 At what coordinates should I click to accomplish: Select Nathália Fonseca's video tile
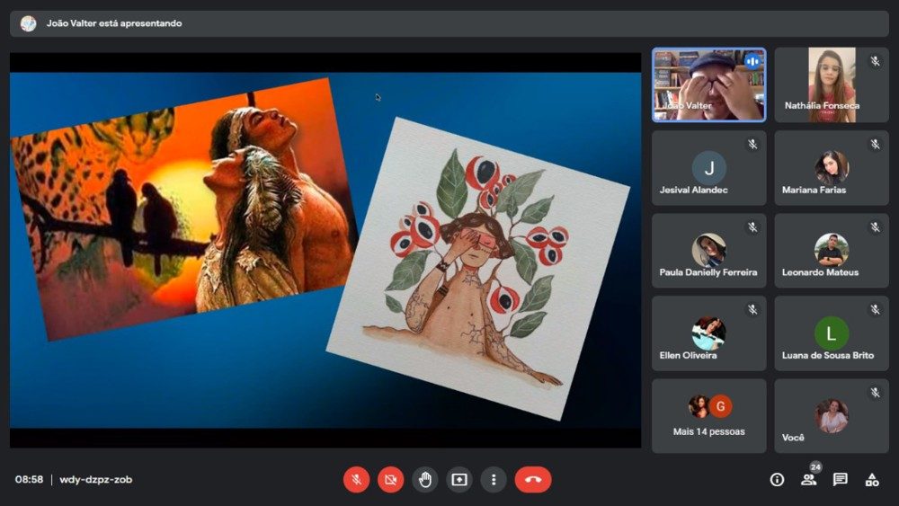click(x=832, y=84)
